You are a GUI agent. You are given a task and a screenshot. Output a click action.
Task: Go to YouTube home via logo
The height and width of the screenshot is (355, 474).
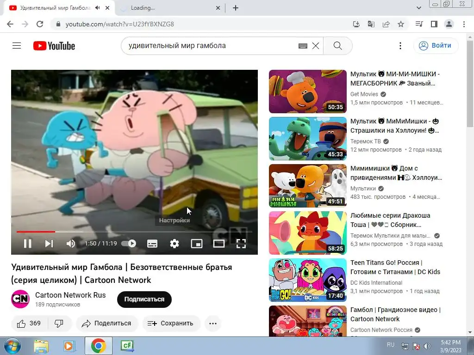pos(54,46)
